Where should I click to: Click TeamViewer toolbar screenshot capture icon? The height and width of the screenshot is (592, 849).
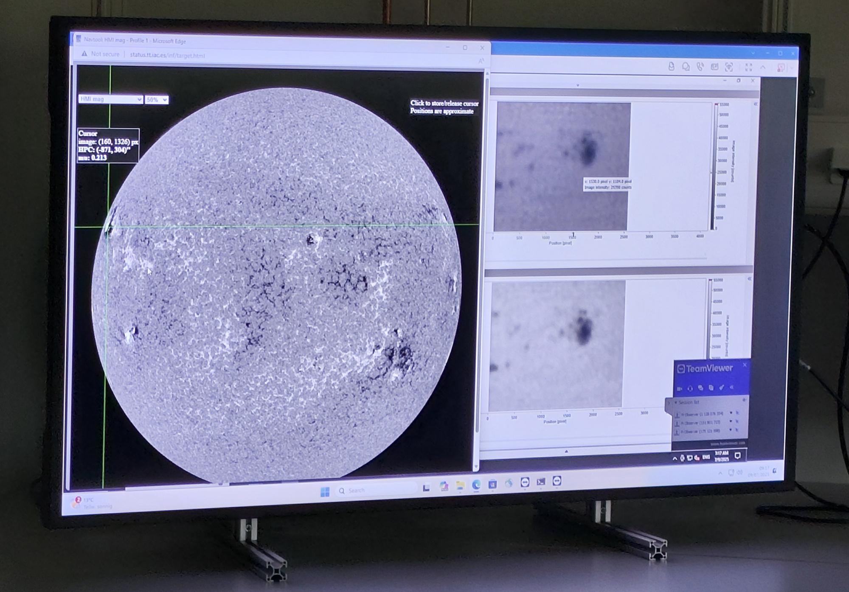click(x=729, y=67)
